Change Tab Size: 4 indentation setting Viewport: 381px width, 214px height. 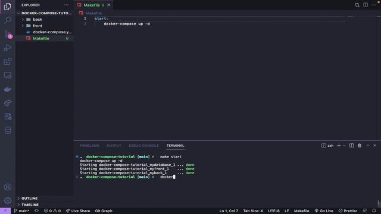pos(253,211)
